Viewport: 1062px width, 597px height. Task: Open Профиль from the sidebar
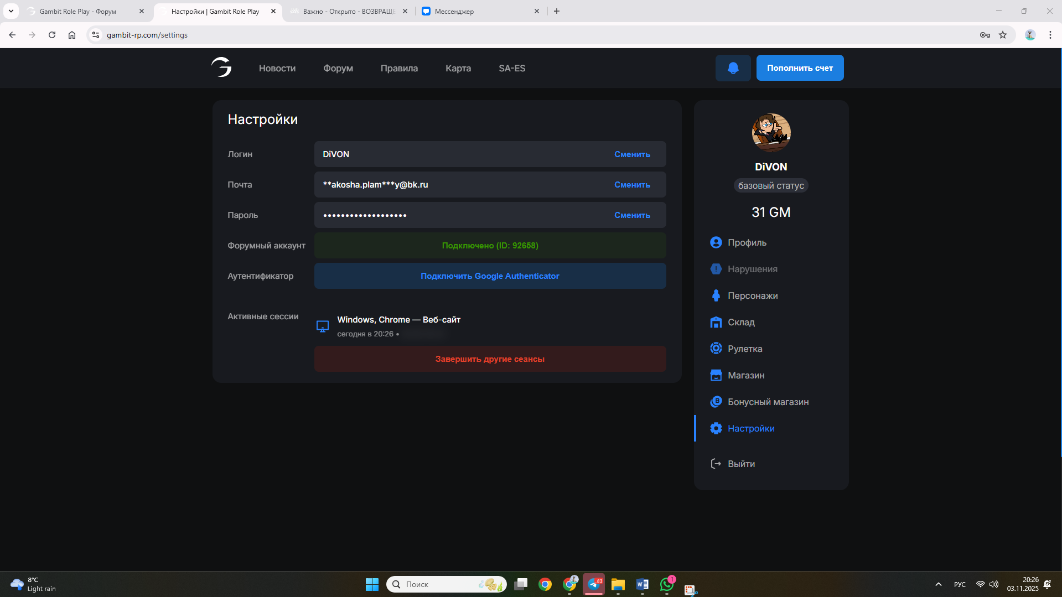(747, 242)
